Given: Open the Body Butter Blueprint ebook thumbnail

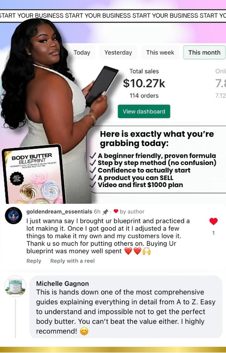Looking at the screenshot, I should click(x=34, y=174).
